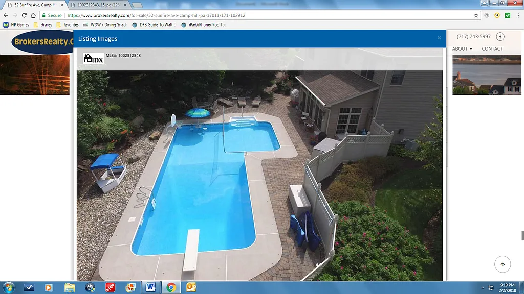Image resolution: width=524 pixels, height=294 pixels.
Task: Click the Chrome home icon
Action: point(34,15)
